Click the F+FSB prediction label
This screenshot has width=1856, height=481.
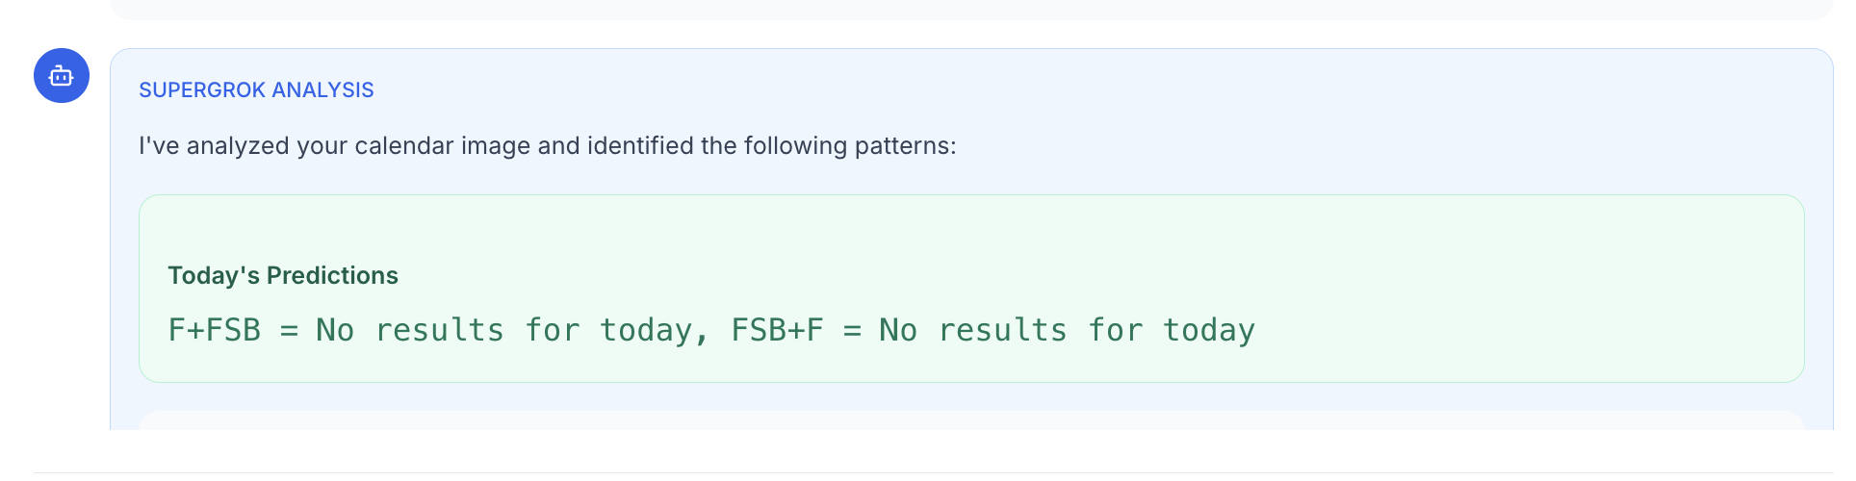215,330
